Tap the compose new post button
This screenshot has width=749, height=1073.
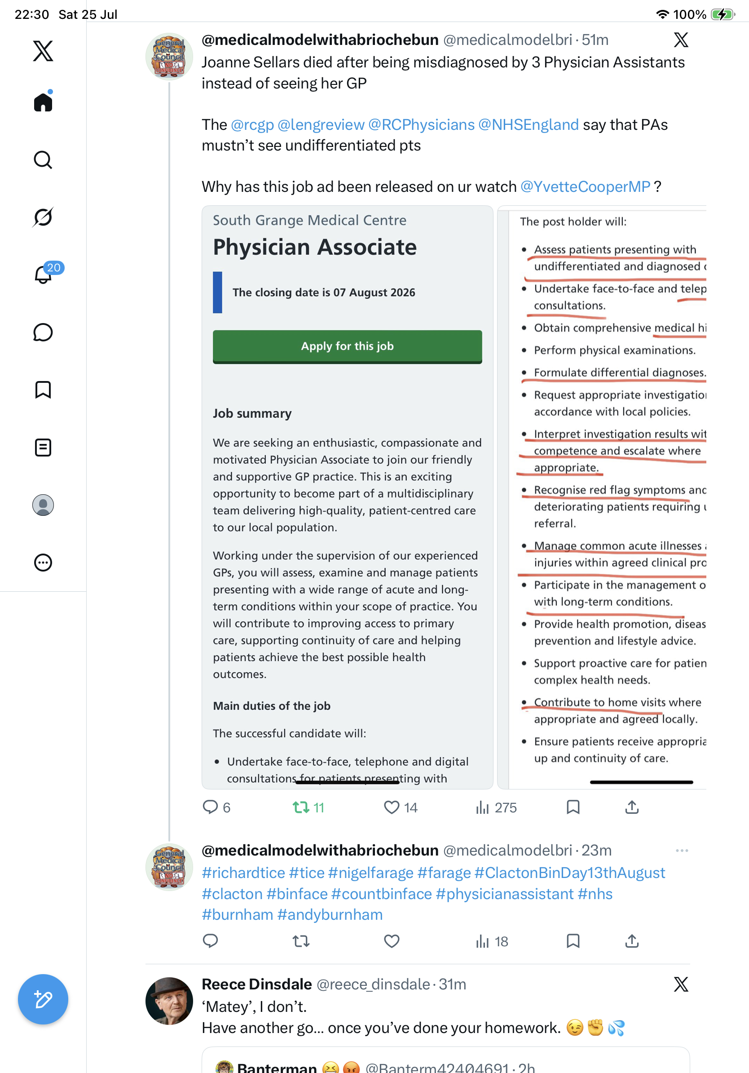click(43, 1000)
